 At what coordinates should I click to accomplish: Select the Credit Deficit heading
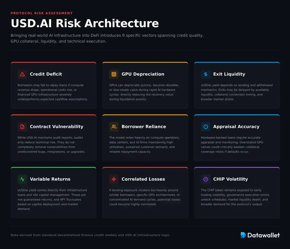(x=46, y=74)
